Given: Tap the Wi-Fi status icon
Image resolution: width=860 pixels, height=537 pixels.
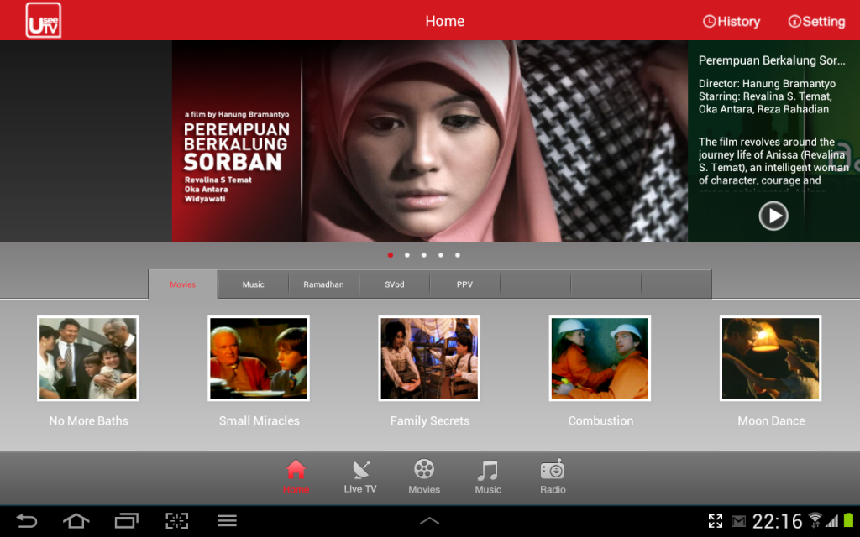Looking at the screenshot, I should point(815,520).
